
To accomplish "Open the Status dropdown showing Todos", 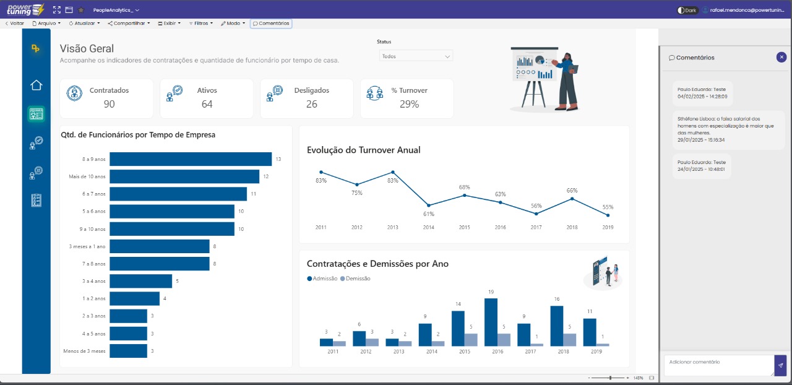I will pos(416,56).
